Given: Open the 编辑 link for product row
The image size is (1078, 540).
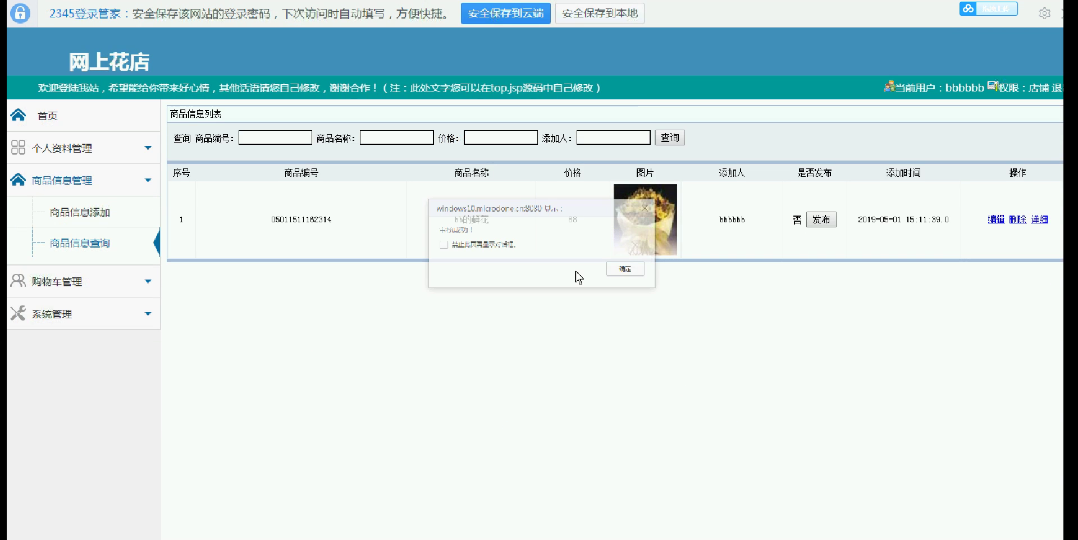Looking at the screenshot, I should coord(996,219).
